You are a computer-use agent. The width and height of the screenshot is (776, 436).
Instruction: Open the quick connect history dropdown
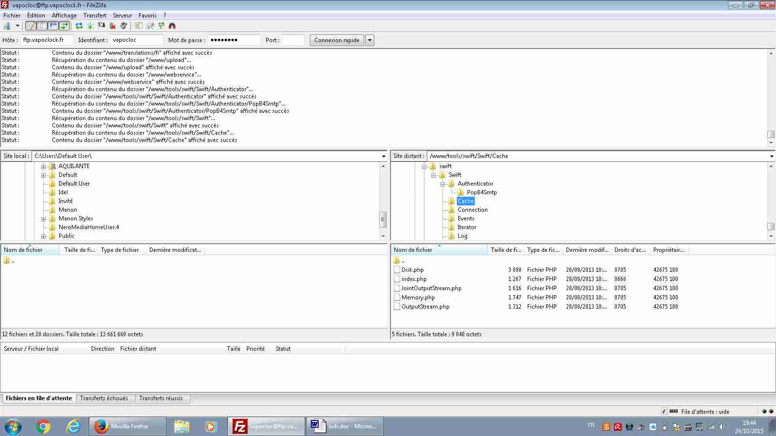click(x=370, y=40)
